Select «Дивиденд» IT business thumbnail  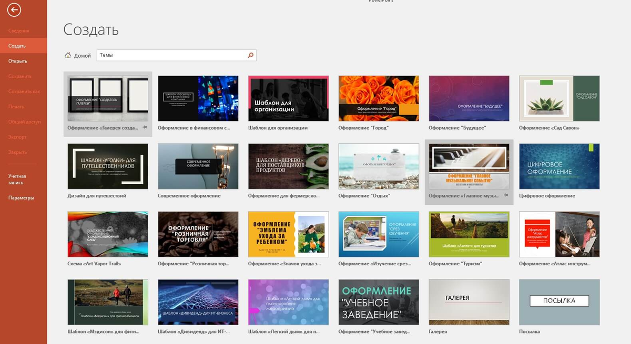(198, 302)
